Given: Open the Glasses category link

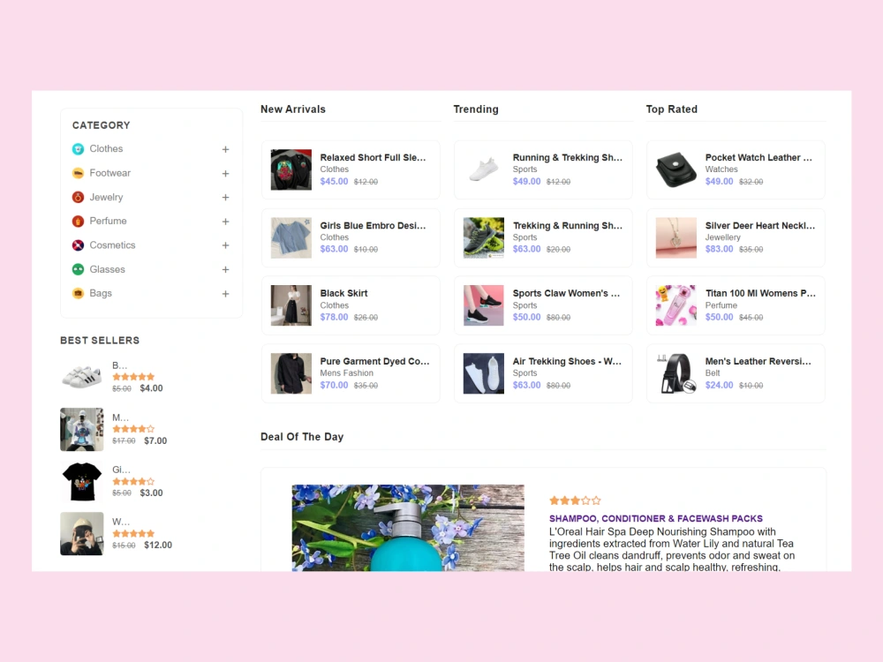Looking at the screenshot, I should pyautogui.click(x=107, y=269).
